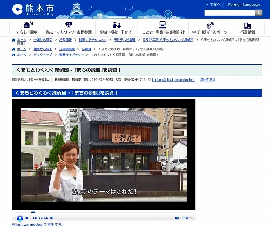Open the Foreign Language link

[244, 5]
